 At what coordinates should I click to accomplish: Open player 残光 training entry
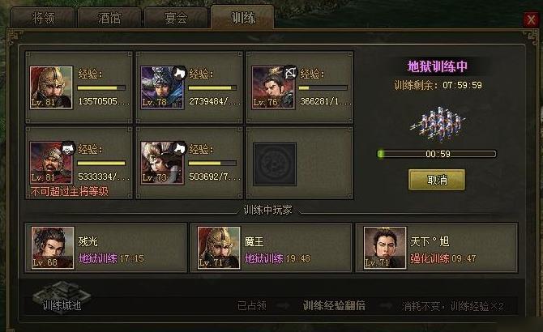105,248
